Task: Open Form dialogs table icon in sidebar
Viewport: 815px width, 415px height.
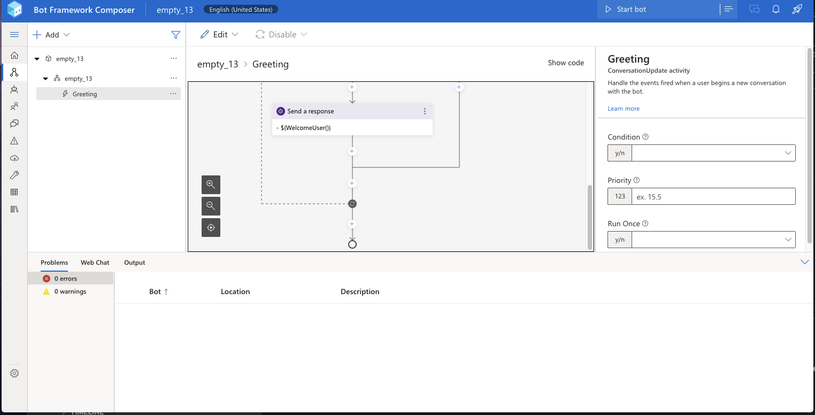Action: pyautogui.click(x=14, y=192)
